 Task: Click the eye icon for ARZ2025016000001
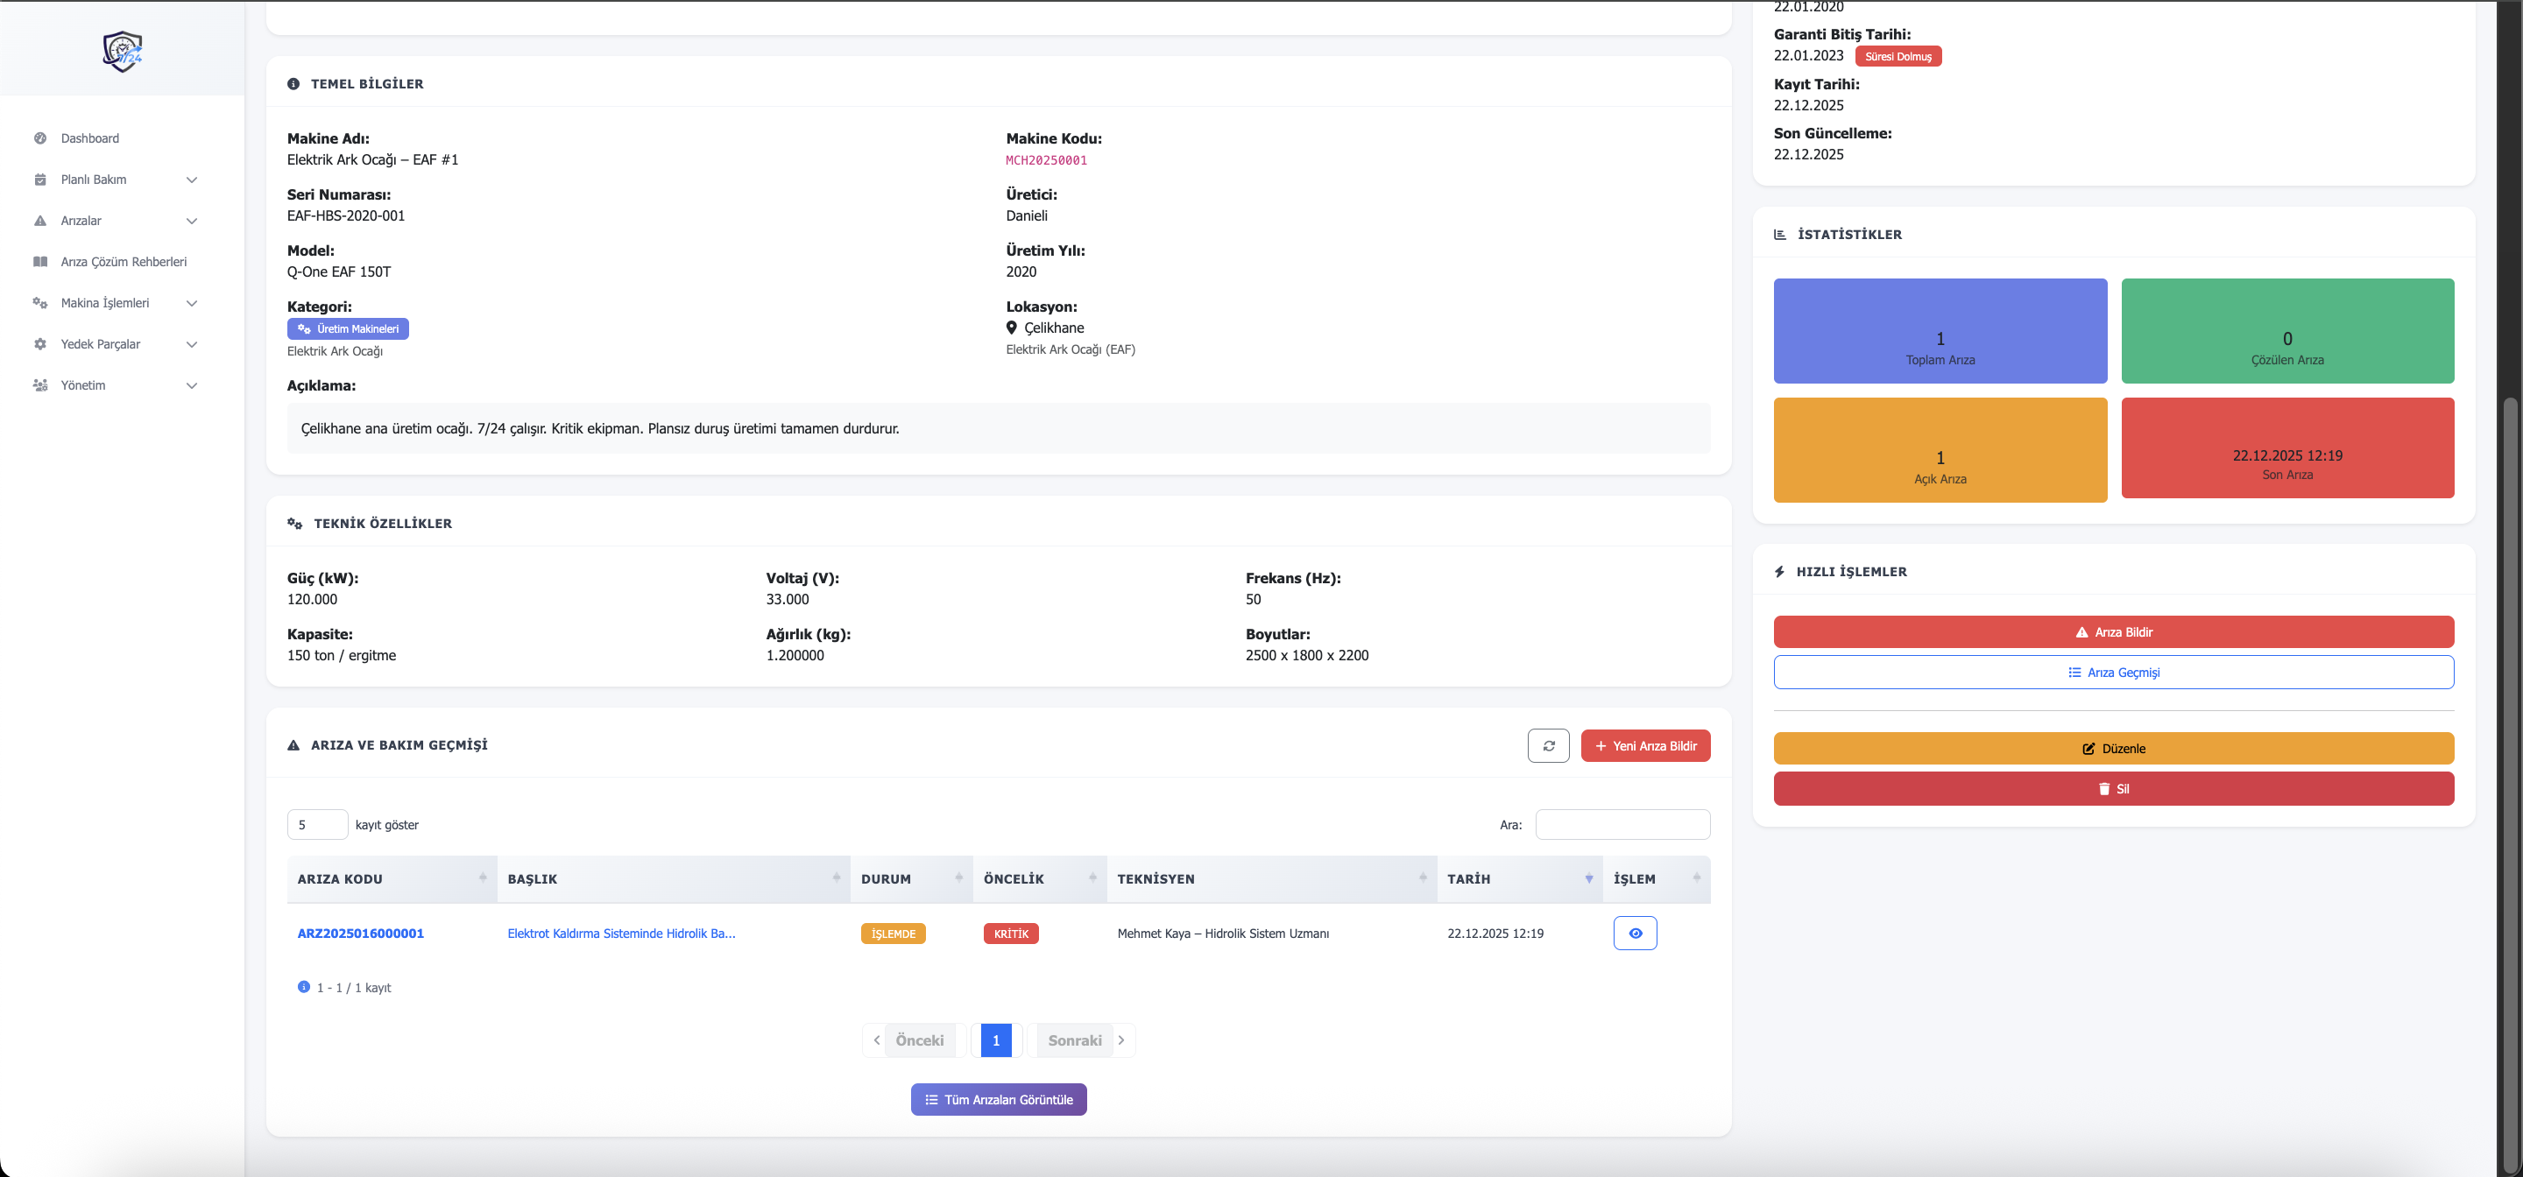(x=1634, y=932)
